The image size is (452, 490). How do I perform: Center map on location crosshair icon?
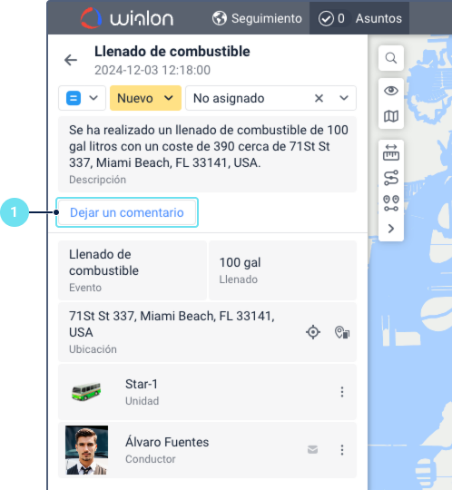pos(313,332)
